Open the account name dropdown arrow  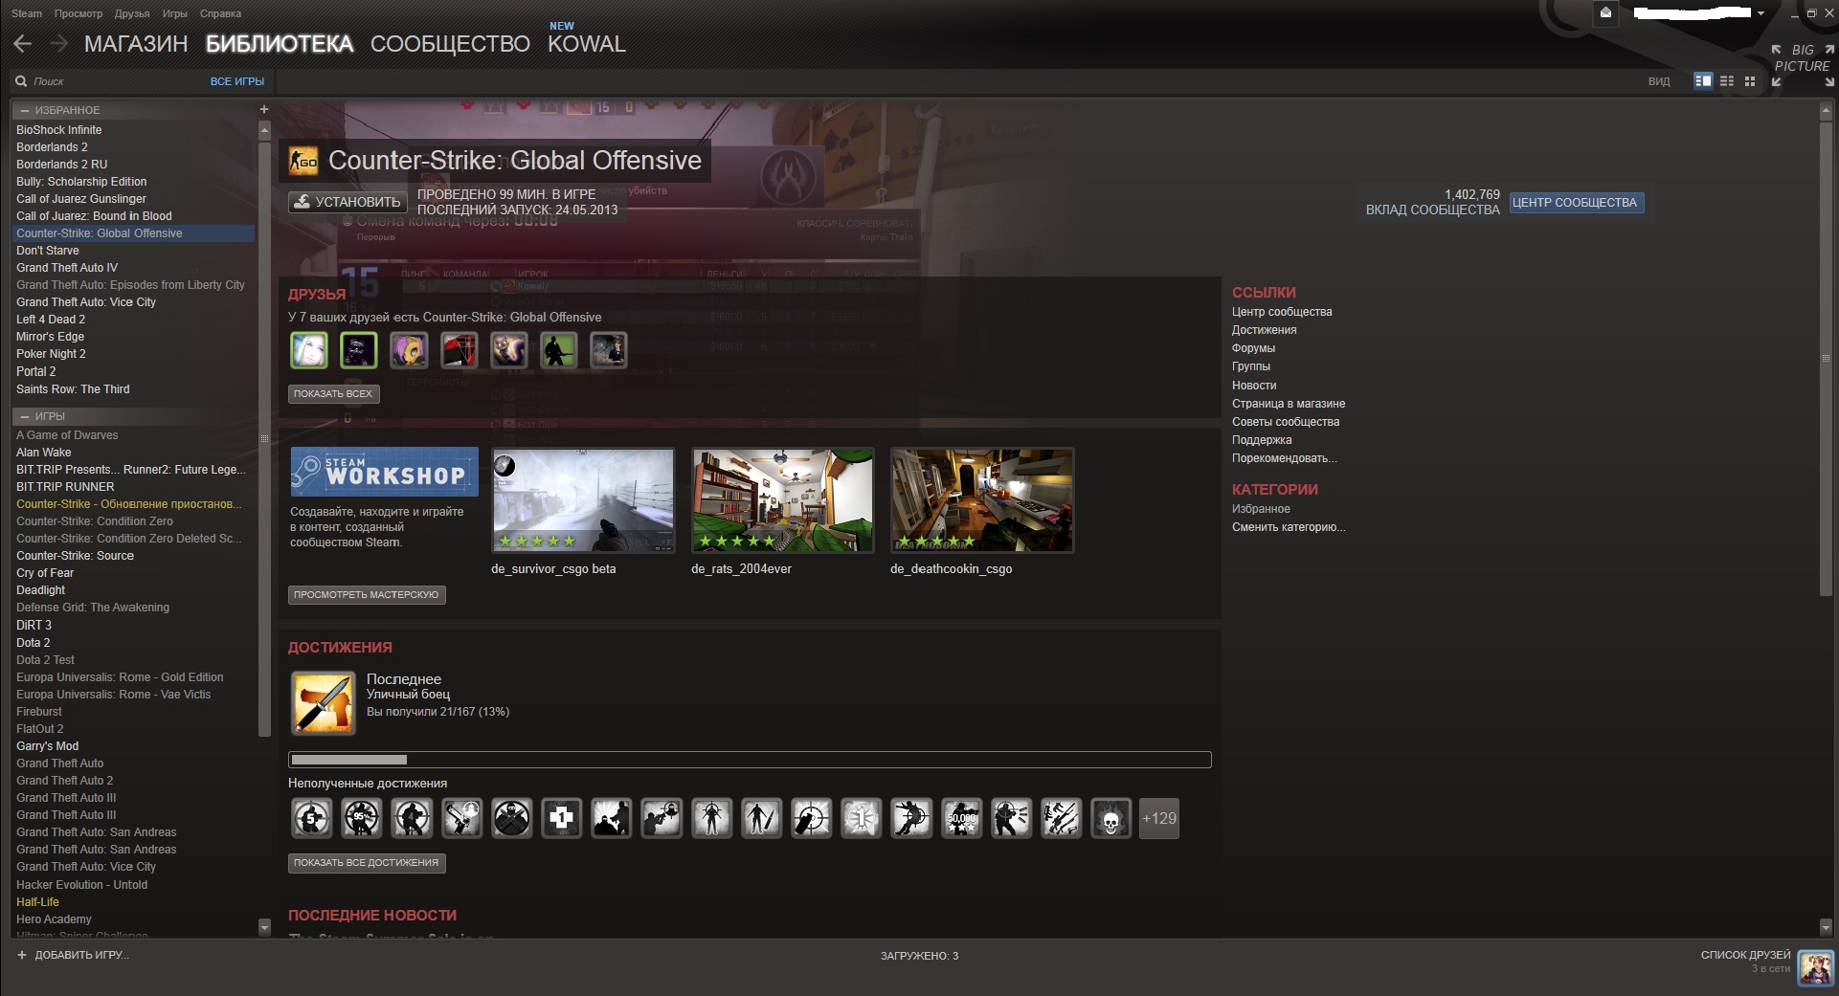pos(1761,13)
